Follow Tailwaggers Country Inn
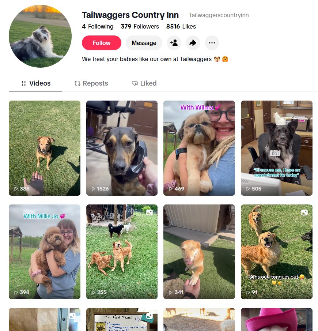The height and width of the screenshot is (331, 318). tap(102, 43)
